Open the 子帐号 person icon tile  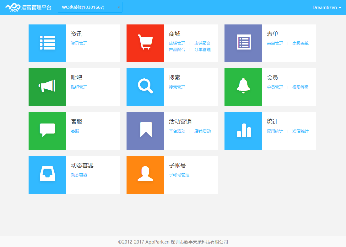(x=145, y=175)
